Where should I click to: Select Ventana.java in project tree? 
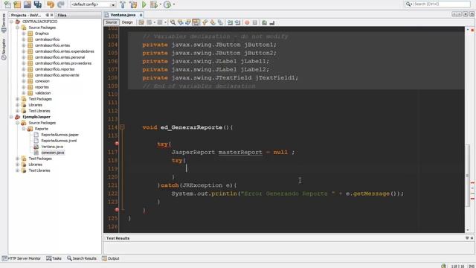click(52, 147)
